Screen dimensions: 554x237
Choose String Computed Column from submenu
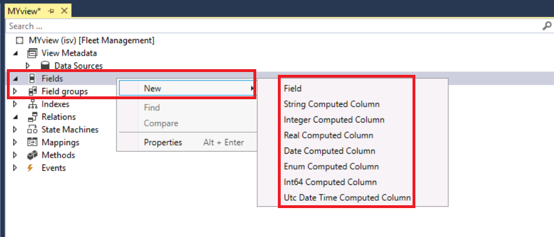(331, 104)
